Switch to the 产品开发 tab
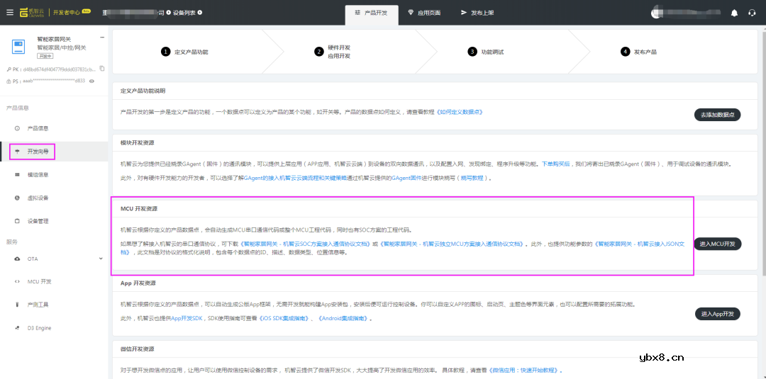The image size is (766, 379). pyautogui.click(x=371, y=13)
